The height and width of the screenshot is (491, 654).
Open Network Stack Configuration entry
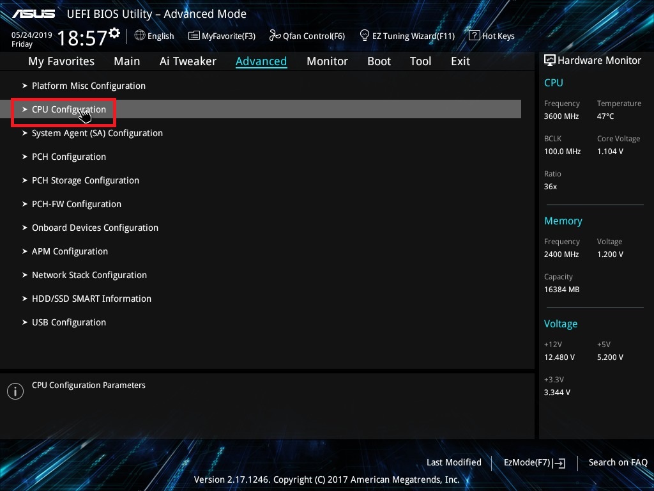(89, 275)
